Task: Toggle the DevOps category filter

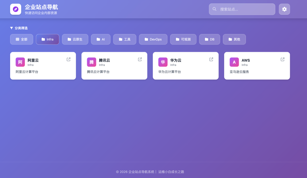Action: 153,39
